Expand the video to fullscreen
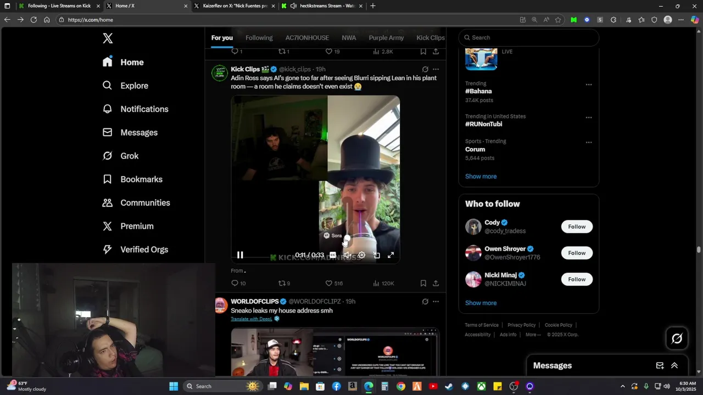The width and height of the screenshot is (703, 395). click(391, 255)
